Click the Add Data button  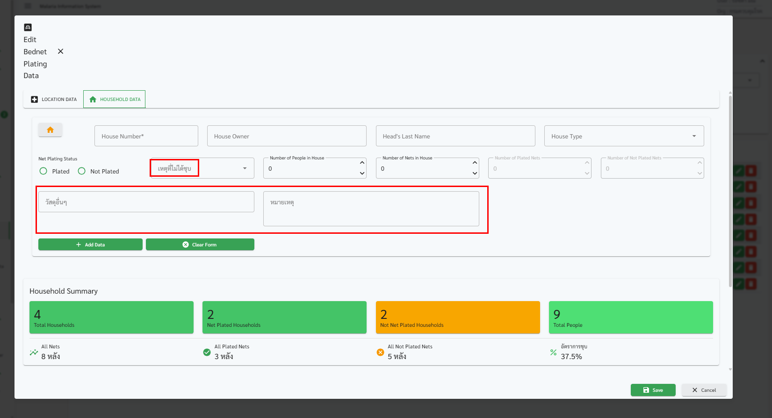tap(90, 245)
